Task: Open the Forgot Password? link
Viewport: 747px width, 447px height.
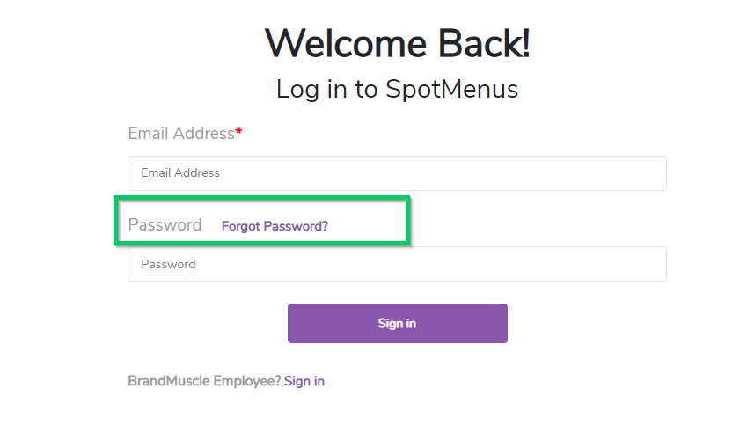Action: [x=275, y=226]
